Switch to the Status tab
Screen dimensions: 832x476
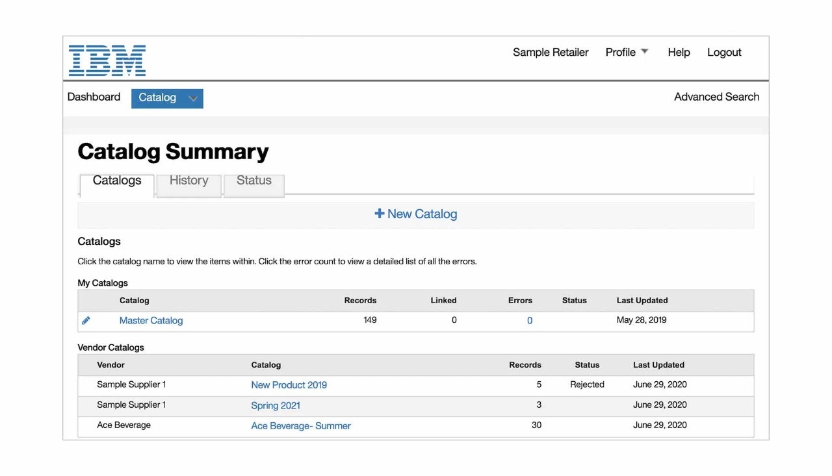pos(253,181)
